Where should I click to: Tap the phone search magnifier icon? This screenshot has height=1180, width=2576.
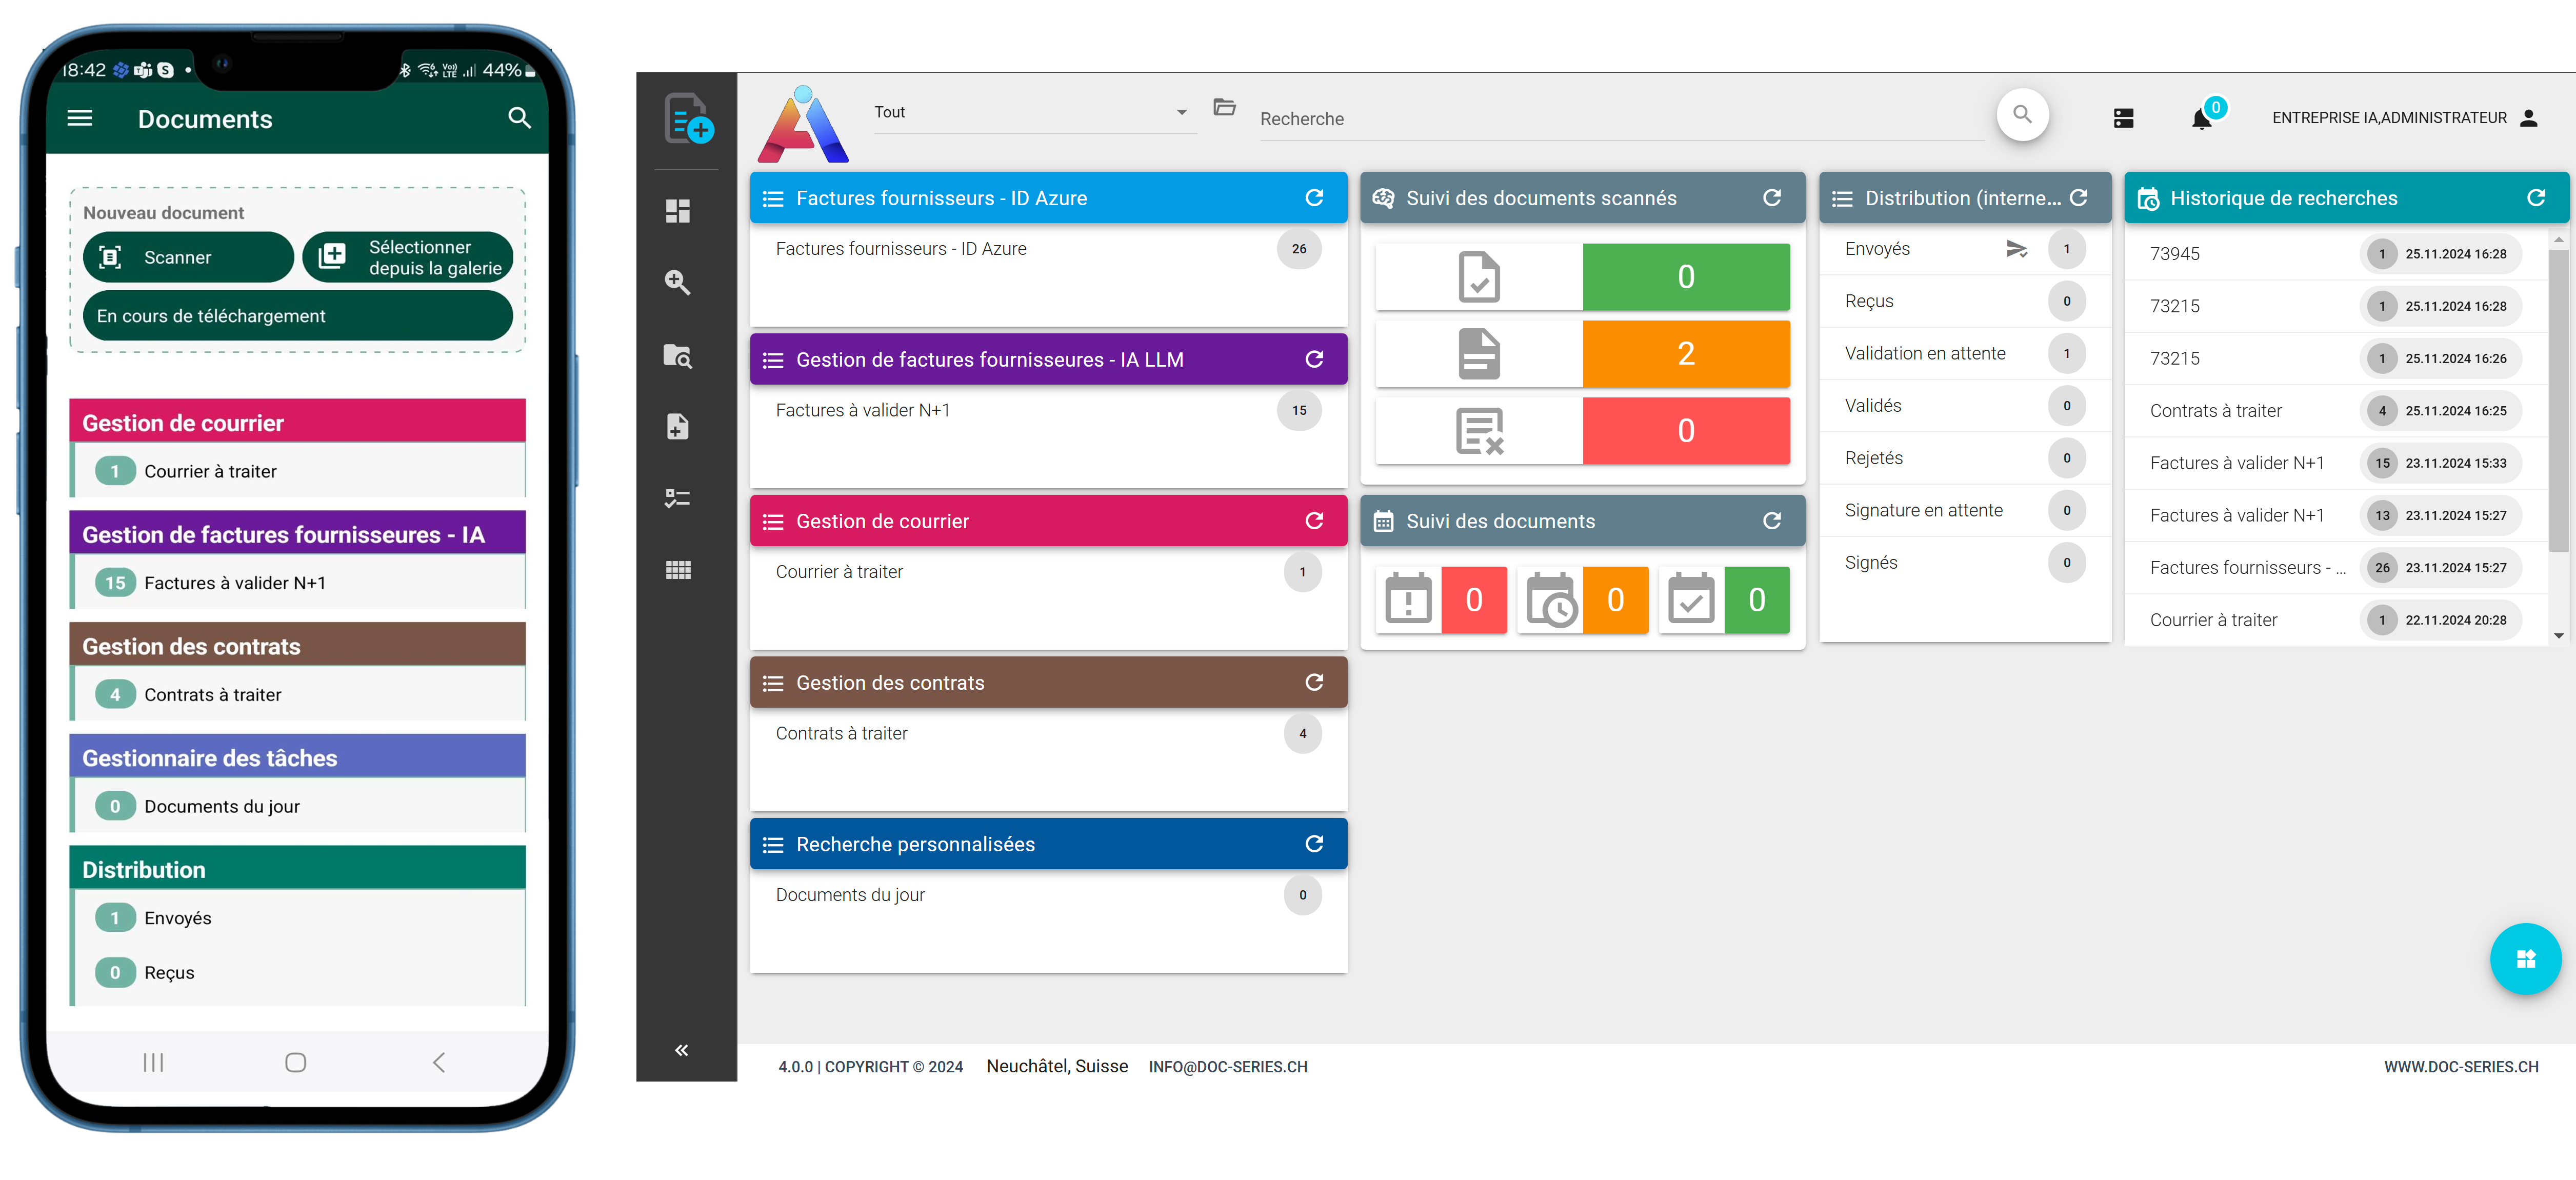pos(519,118)
